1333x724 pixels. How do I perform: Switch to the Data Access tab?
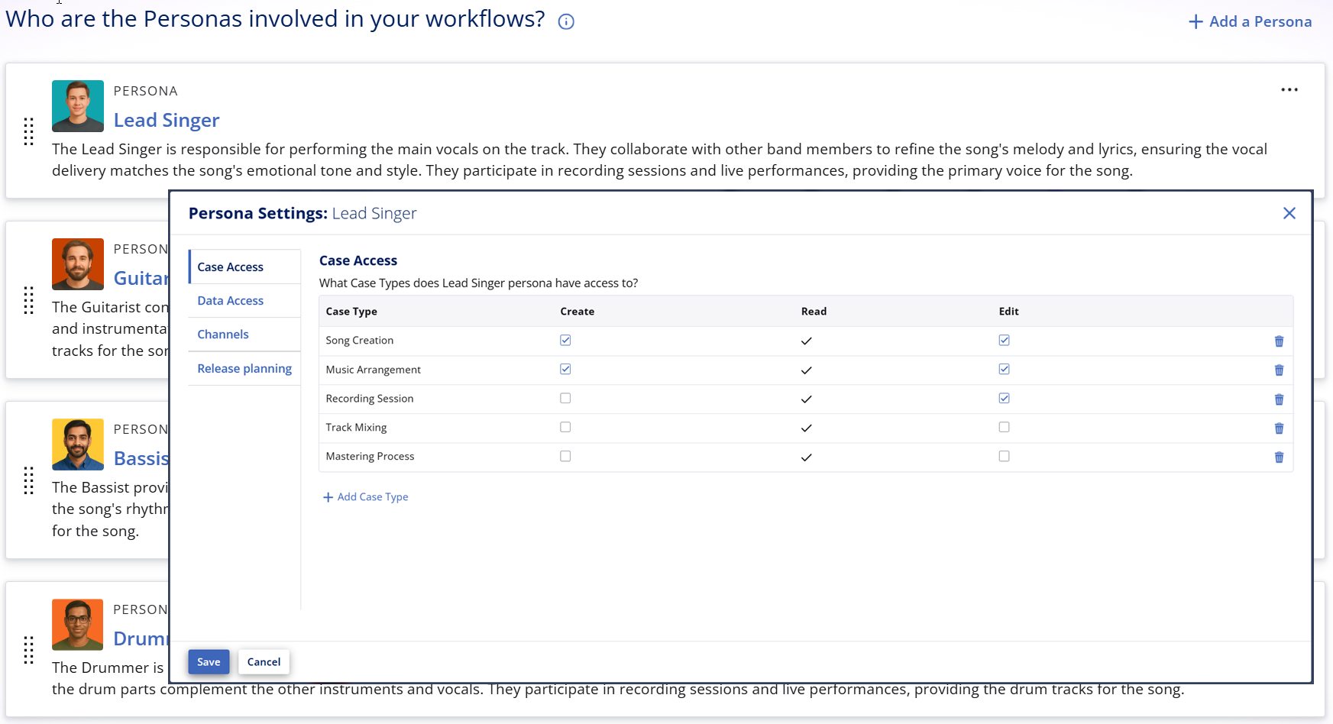[x=230, y=301]
